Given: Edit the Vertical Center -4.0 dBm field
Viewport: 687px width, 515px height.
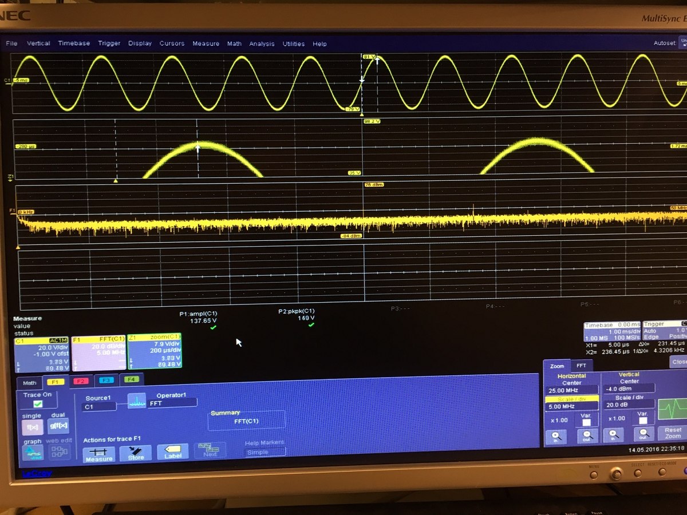Looking at the screenshot, I should tap(628, 389).
